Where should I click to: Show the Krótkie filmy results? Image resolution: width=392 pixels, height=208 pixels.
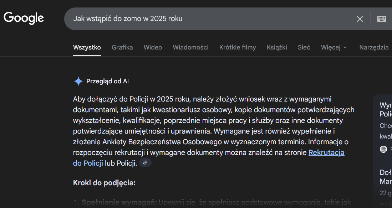click(x=238, y=47)
